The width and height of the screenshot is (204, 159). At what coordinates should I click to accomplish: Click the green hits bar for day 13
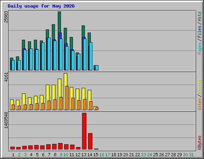click(x=83, y=31)
